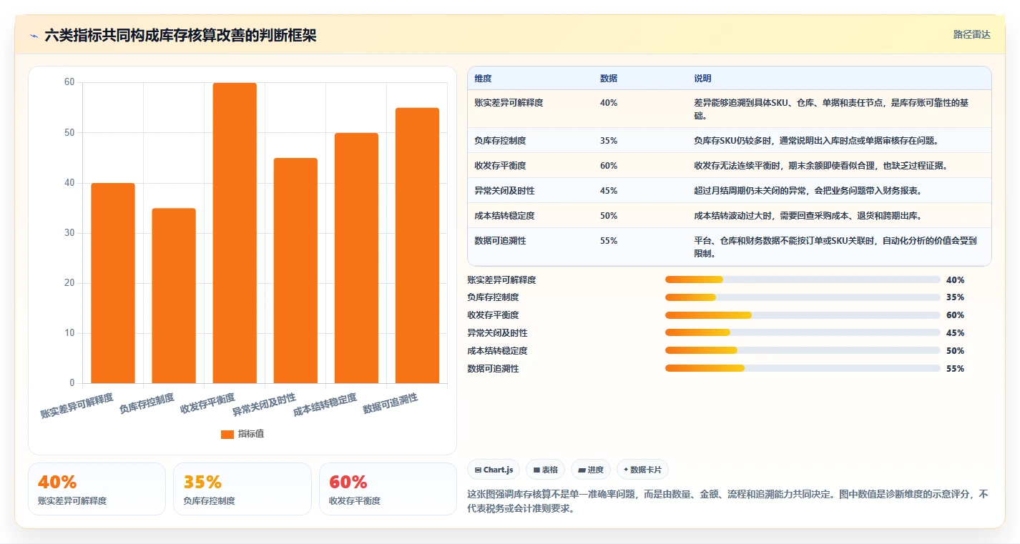Viewport: 1020px width, 544px height.
Task: Click the 收发存平衡度 bar in chart
Action: tap(235, 233)
